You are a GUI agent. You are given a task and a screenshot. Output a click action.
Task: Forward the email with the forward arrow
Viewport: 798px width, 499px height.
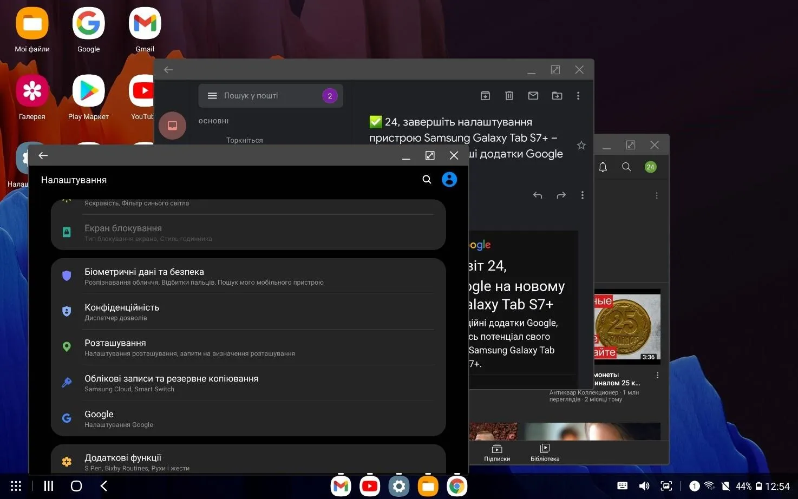561,195
